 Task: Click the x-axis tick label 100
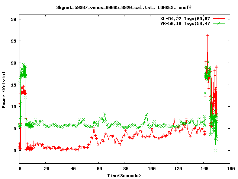coord(152,169)
